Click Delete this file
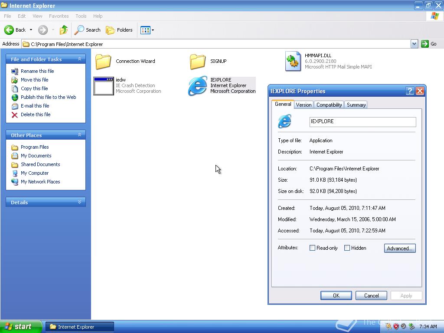Image resolution: width=444 pixels, height=333 pixels. [x=36, y=114]
